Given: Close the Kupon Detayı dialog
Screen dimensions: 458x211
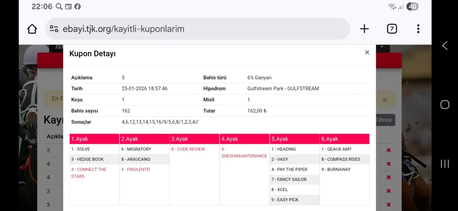Looking at the screenshot, I should 367,53.
